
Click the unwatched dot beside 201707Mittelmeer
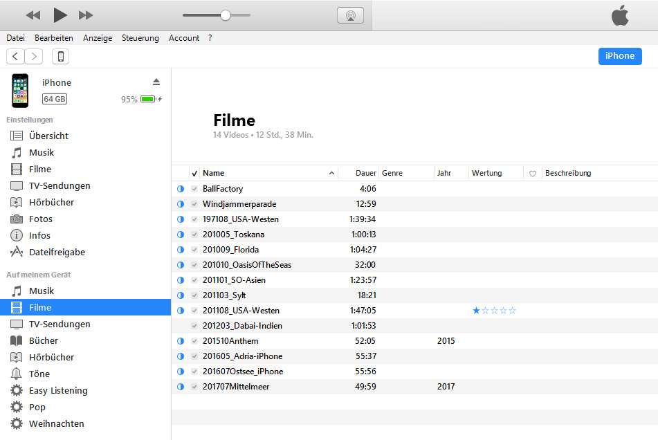click(x=181, y=387)
